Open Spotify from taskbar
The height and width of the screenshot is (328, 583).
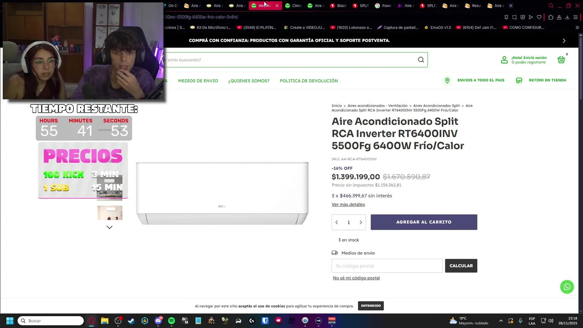tap(171, 321)
